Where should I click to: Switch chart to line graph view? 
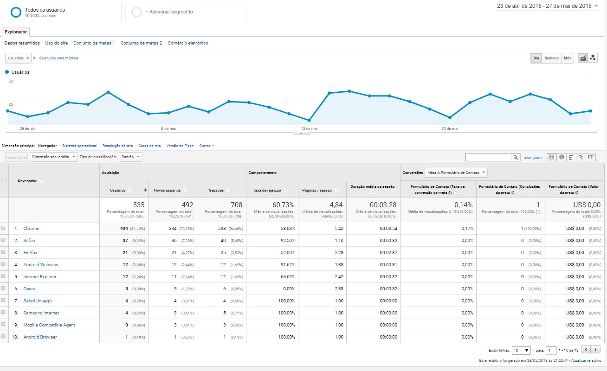583,58
